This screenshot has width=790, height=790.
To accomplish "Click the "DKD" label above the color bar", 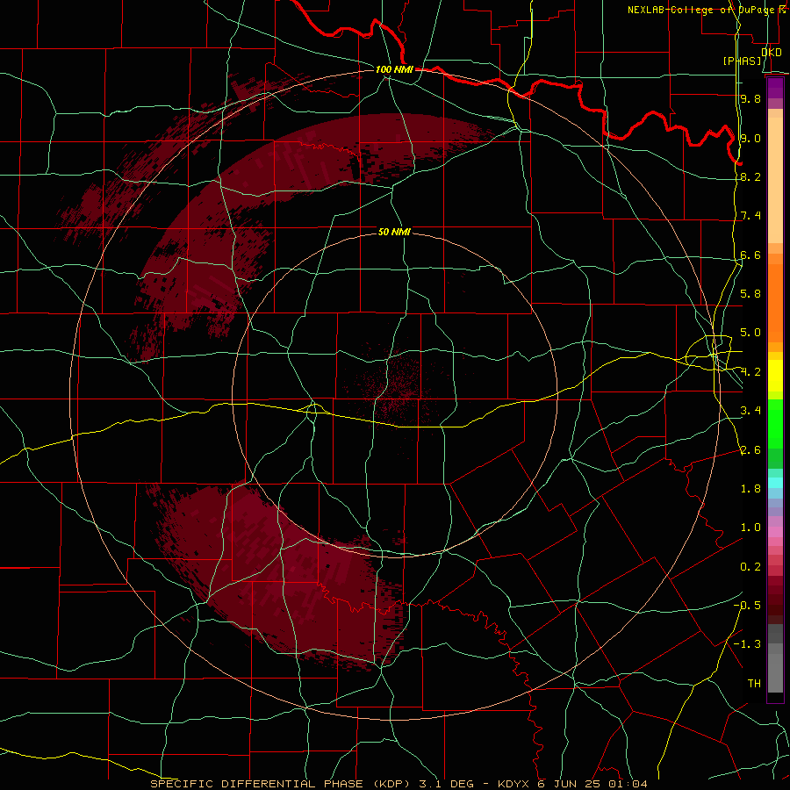I will (x=772, y=52).
